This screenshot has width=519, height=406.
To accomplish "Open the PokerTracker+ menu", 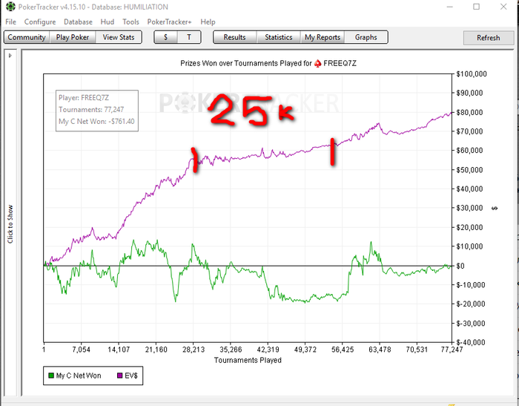I will pos(169,22).
